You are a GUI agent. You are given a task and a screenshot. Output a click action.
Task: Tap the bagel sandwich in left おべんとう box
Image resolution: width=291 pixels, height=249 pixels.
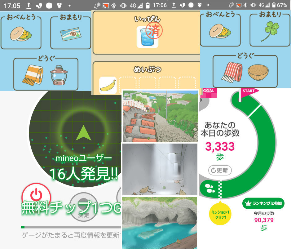click(x=21, y=34)
